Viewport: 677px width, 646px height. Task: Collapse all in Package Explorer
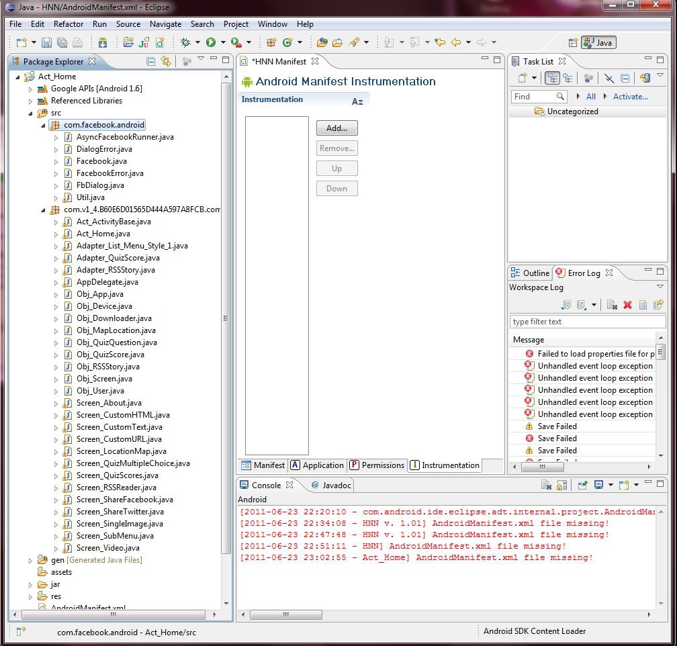click(x=151, y=62)
